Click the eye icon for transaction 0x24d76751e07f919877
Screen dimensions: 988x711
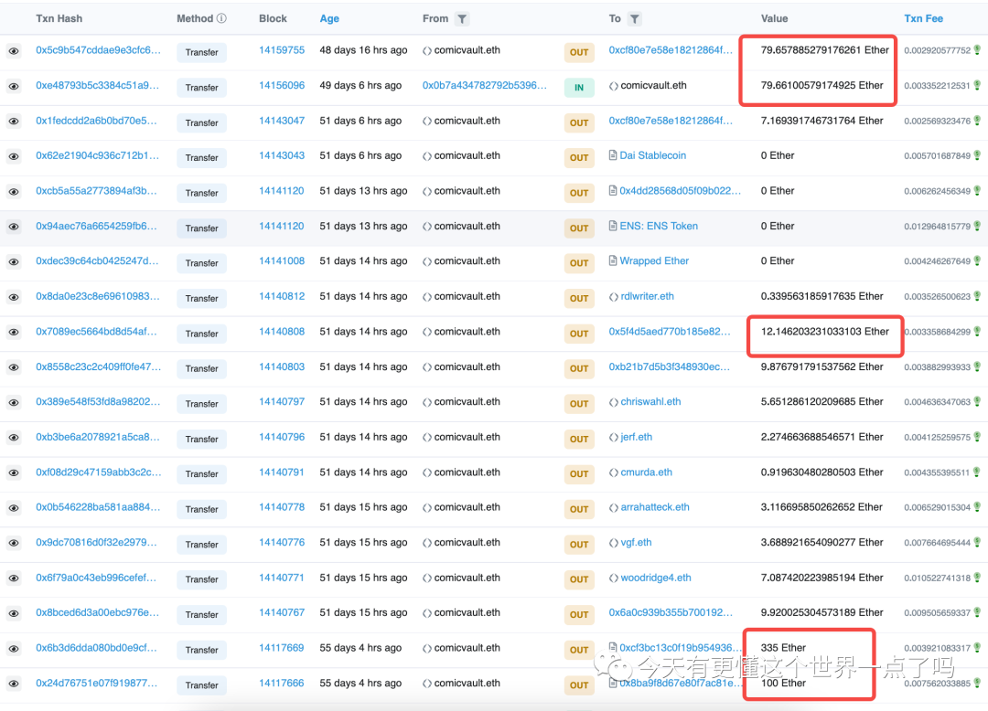click(x=14, y=684)
